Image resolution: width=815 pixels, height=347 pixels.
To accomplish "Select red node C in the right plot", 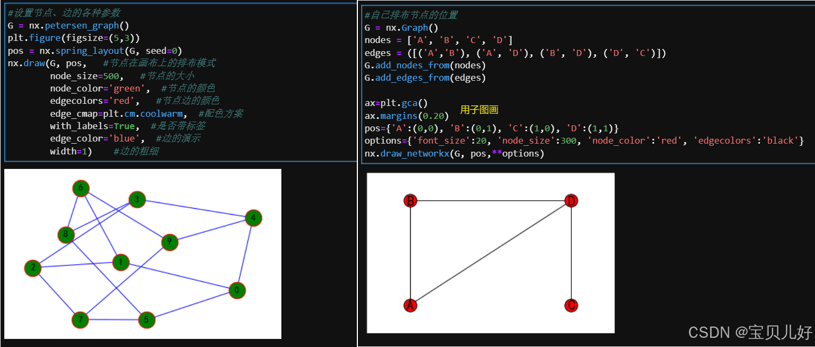I will click(571, 306).
